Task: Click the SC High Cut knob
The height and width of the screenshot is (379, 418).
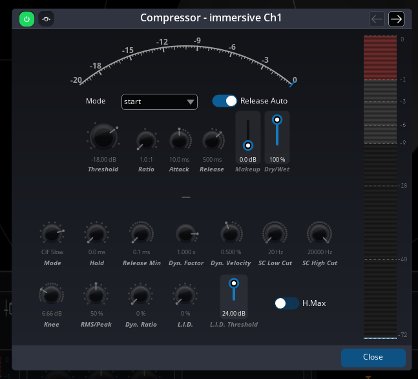Action: (x=319, y=234)
